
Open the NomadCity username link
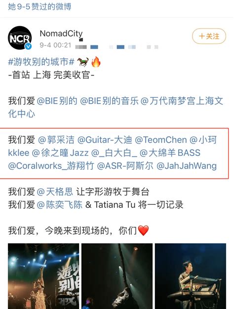[61, 34]
